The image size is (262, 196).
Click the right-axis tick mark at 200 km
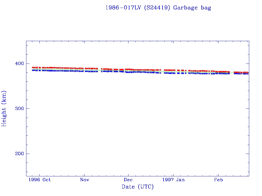[247, 154]
